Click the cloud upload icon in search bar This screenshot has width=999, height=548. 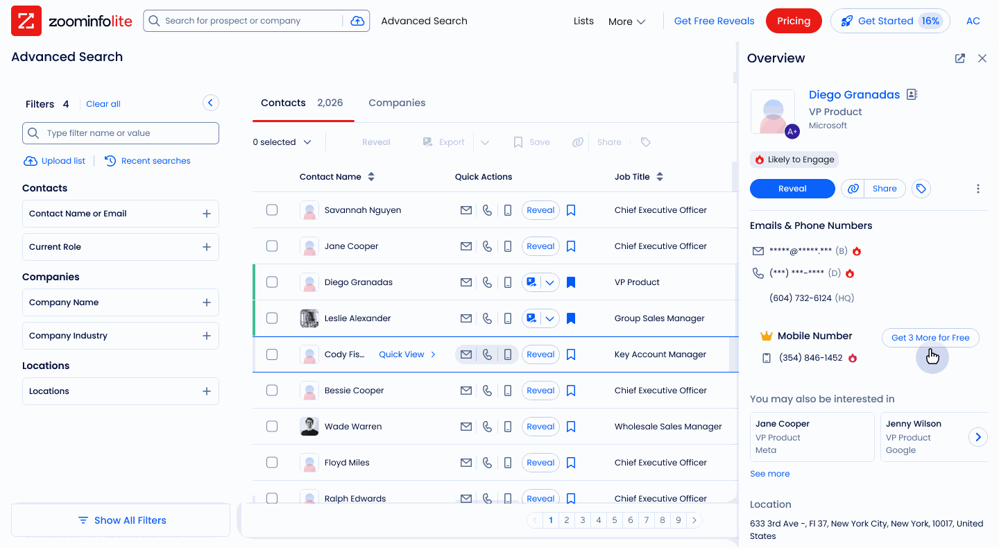(x=357, y=21)
